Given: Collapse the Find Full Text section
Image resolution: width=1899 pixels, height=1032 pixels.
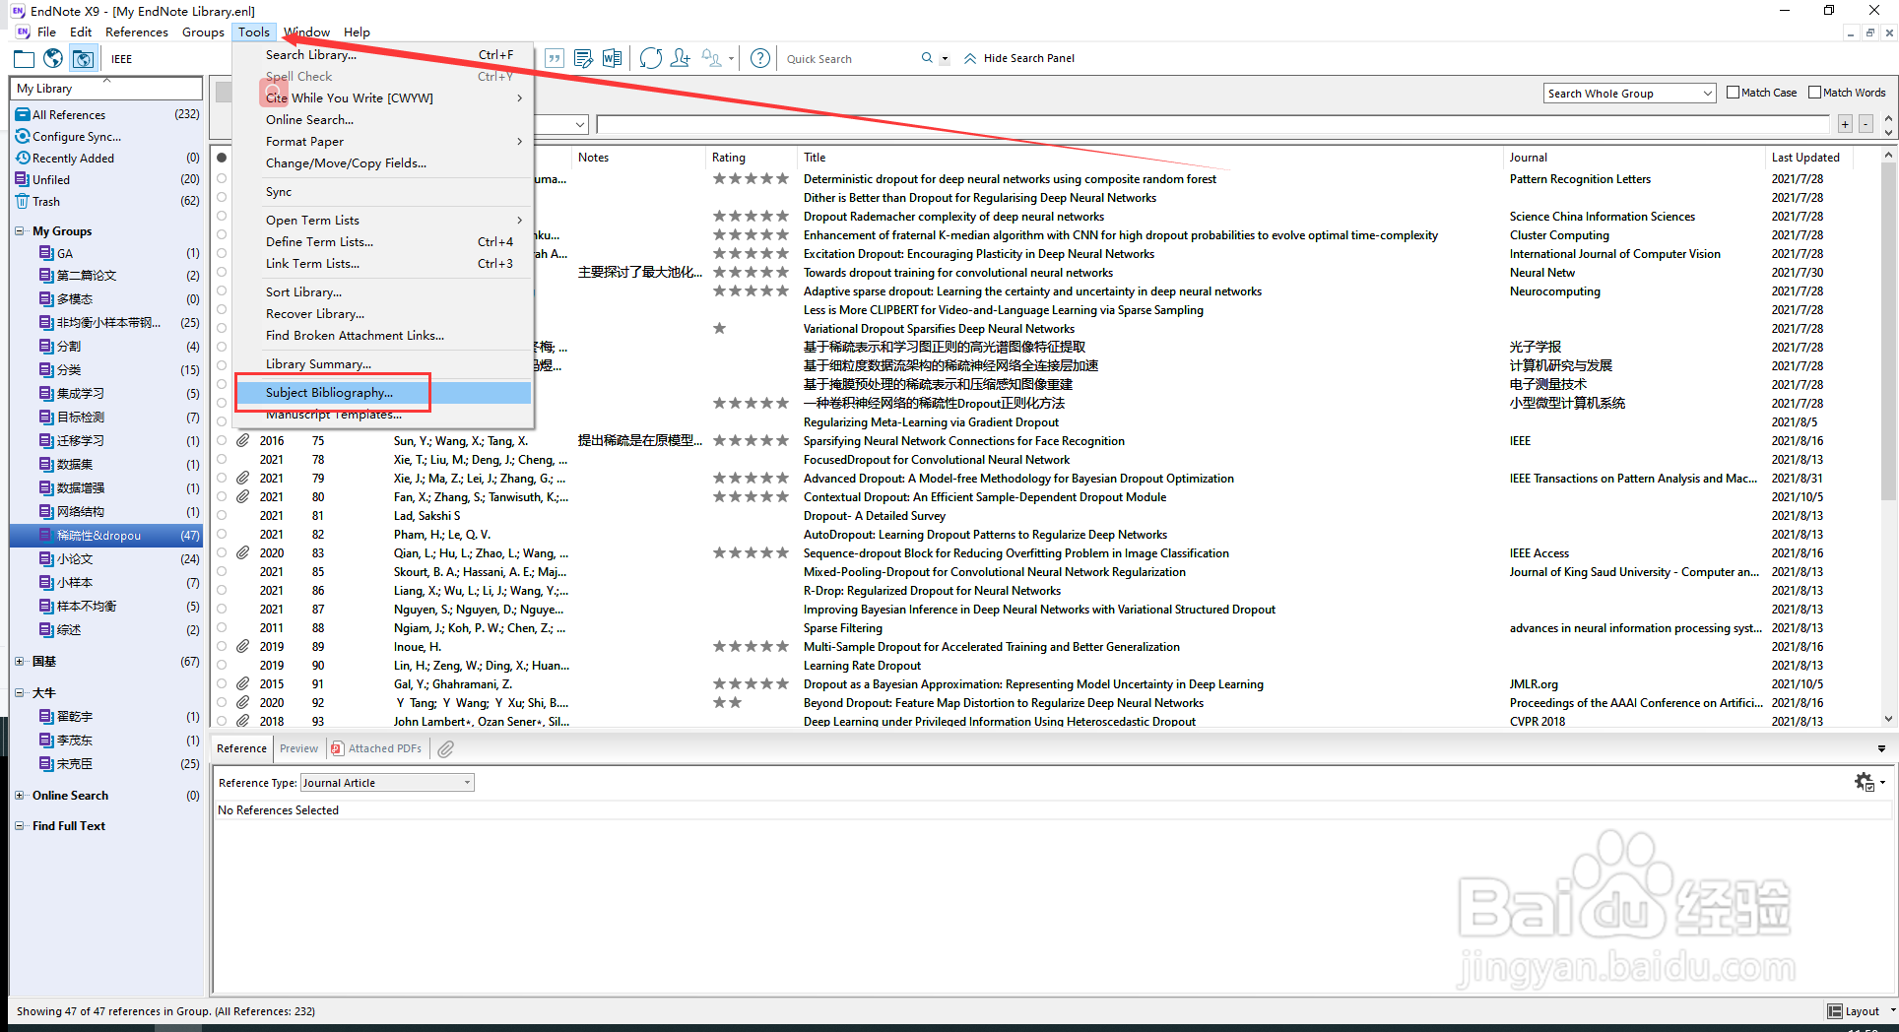Looking at the screenshot, I should click(x=20, y=826).
